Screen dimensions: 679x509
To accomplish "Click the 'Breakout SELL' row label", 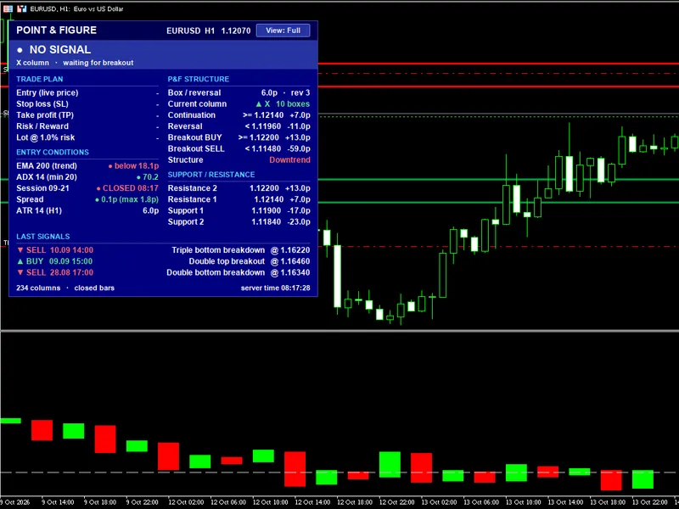I will (x=196, y=149).
